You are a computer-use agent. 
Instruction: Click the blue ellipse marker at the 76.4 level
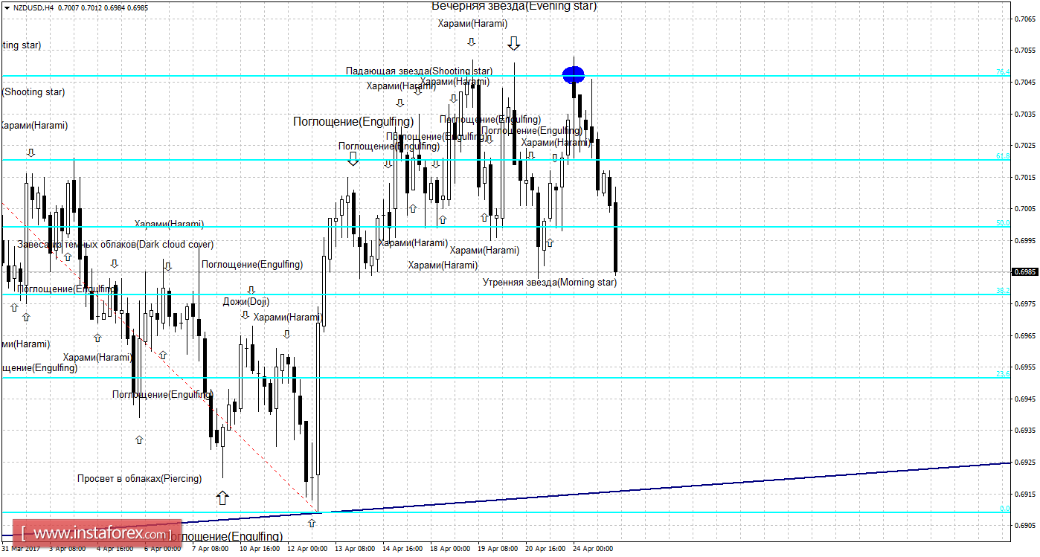point(574,74)
